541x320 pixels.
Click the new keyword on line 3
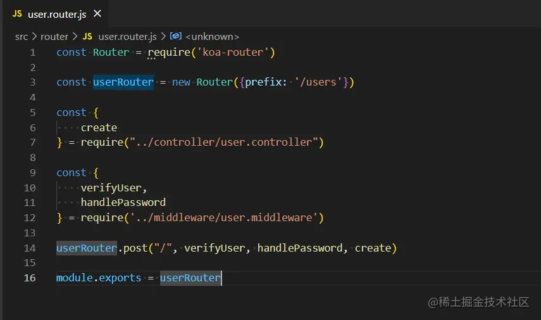pyautogui.click(x=181, y=82)
